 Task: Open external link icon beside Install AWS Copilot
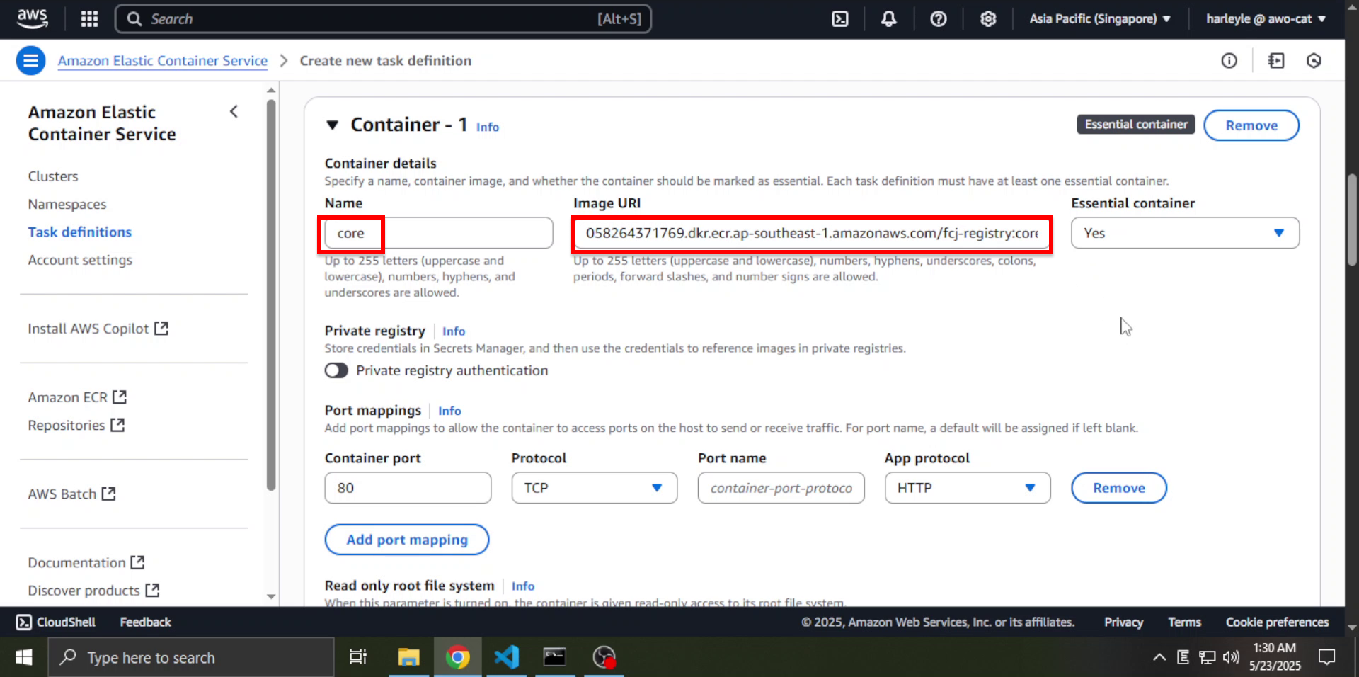point(161,329)
